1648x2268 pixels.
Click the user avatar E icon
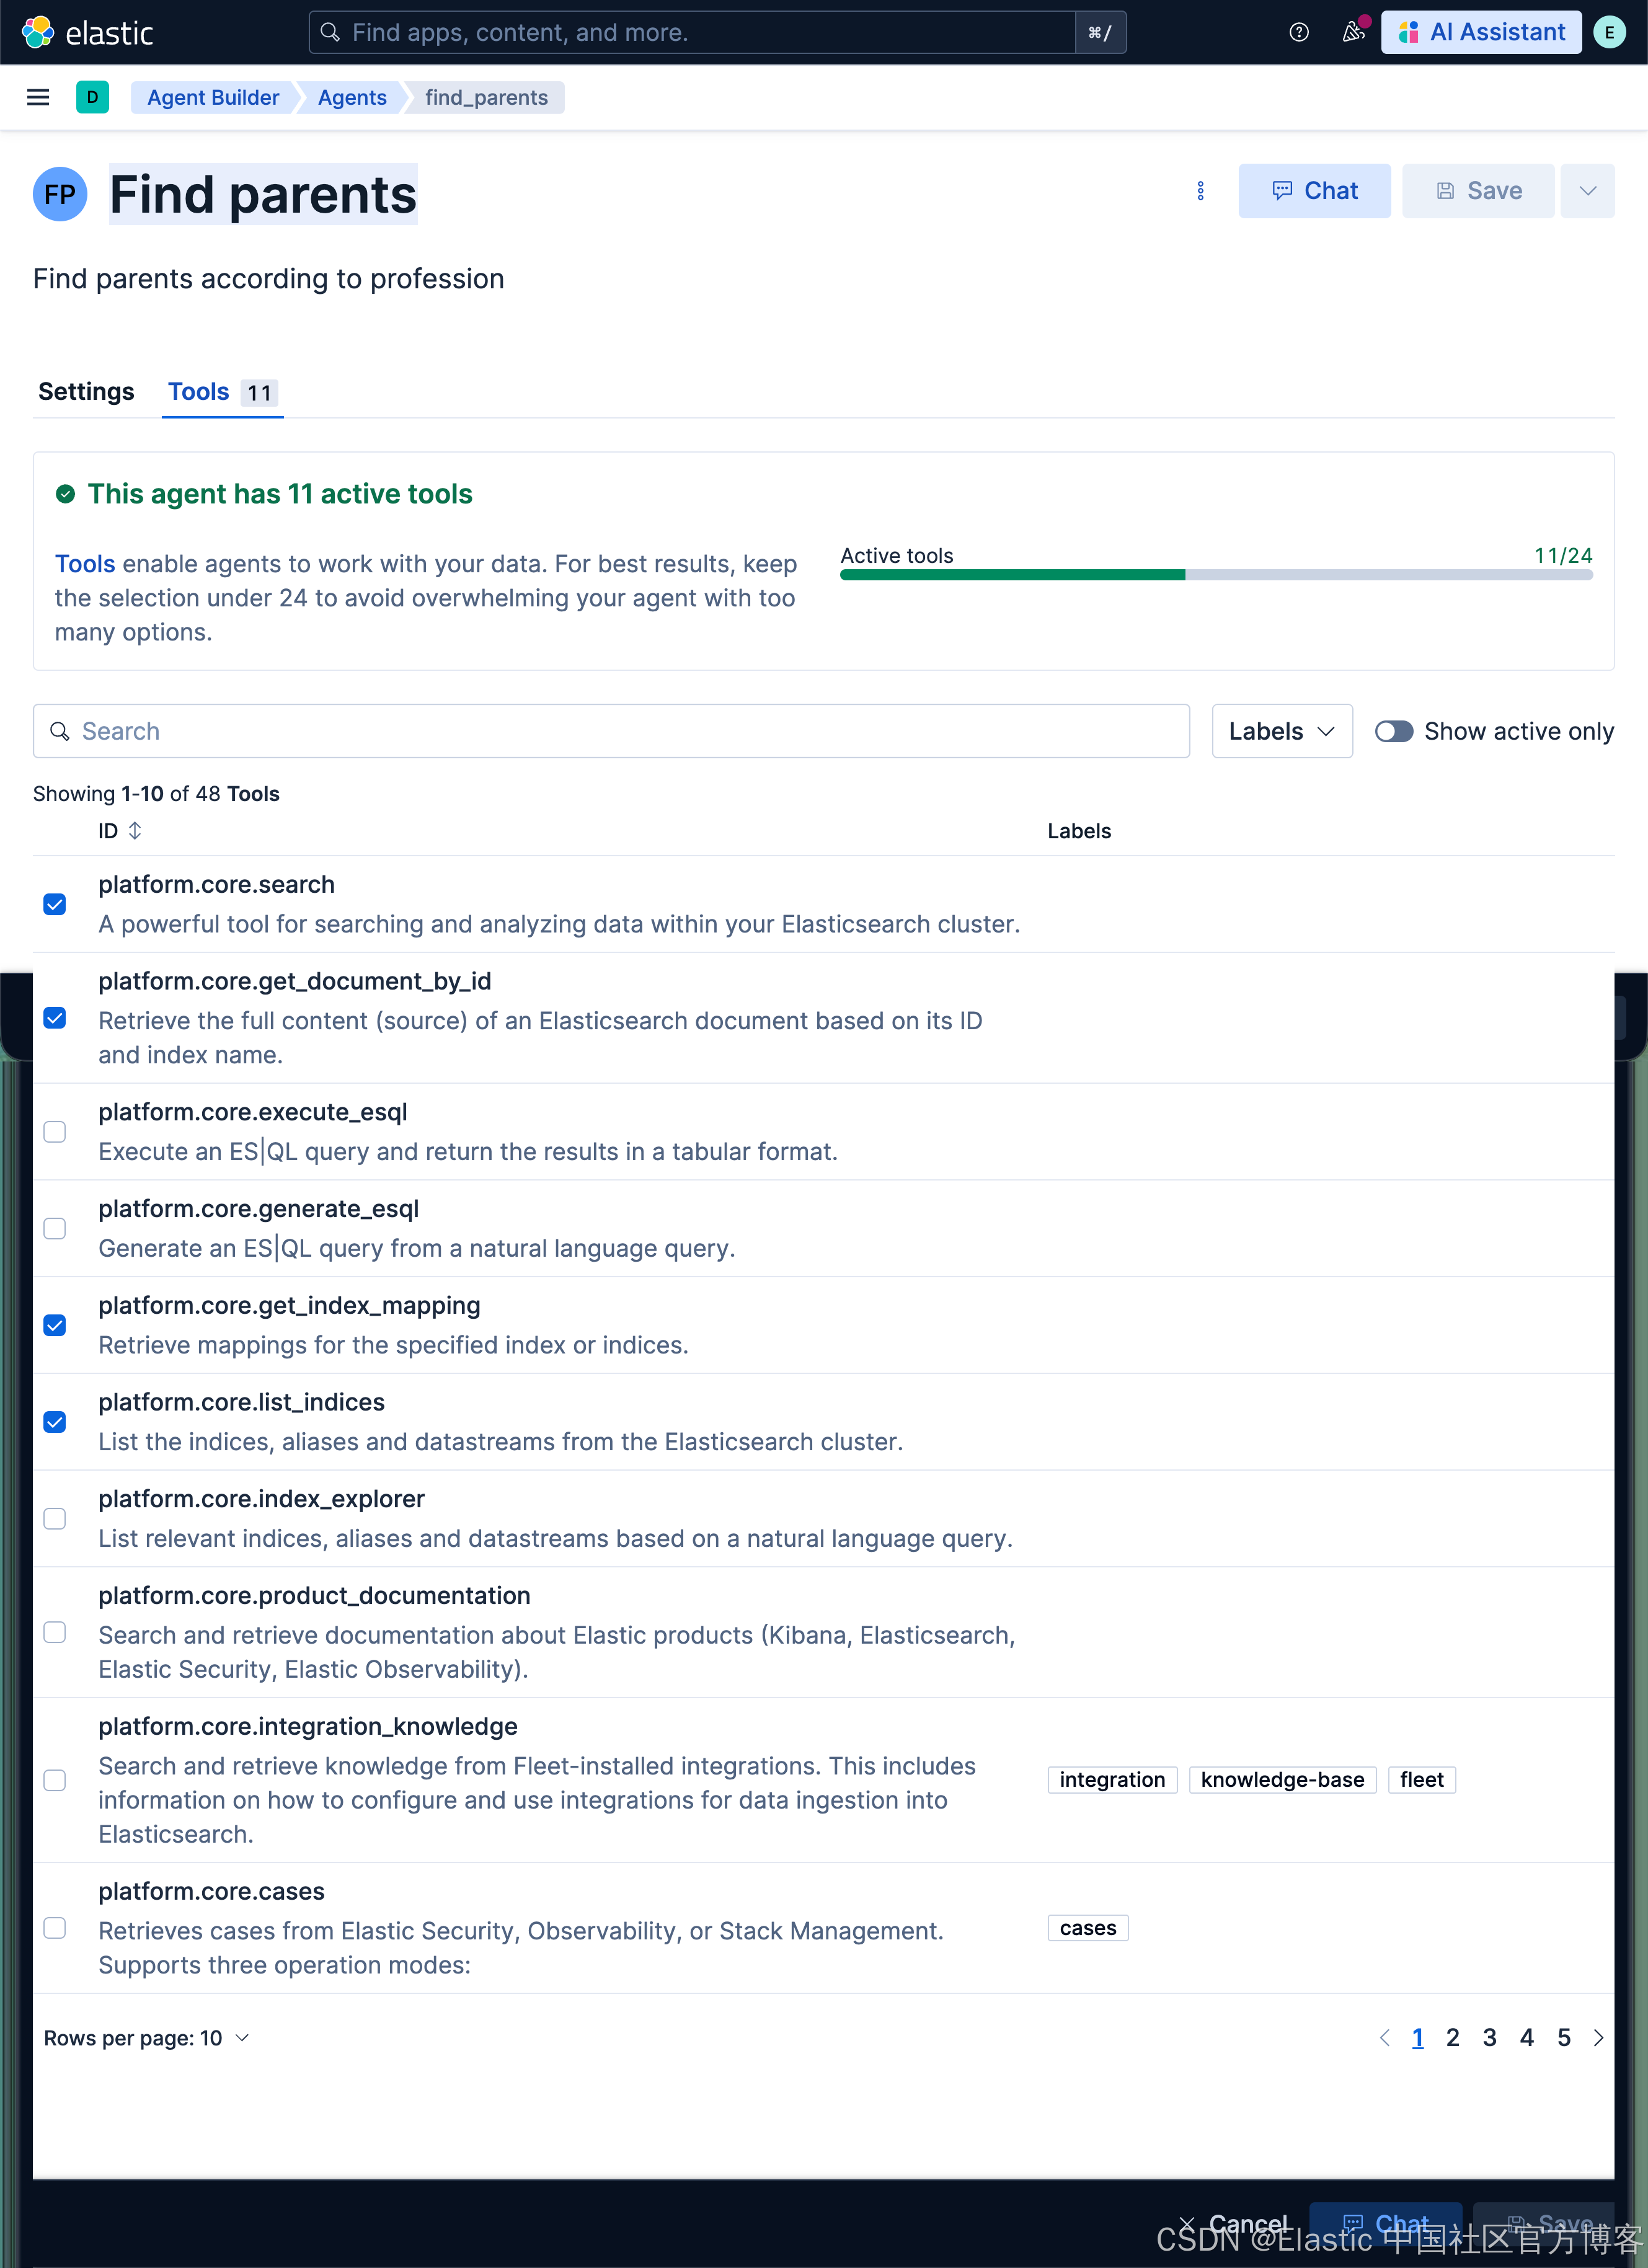point(1609,32)
